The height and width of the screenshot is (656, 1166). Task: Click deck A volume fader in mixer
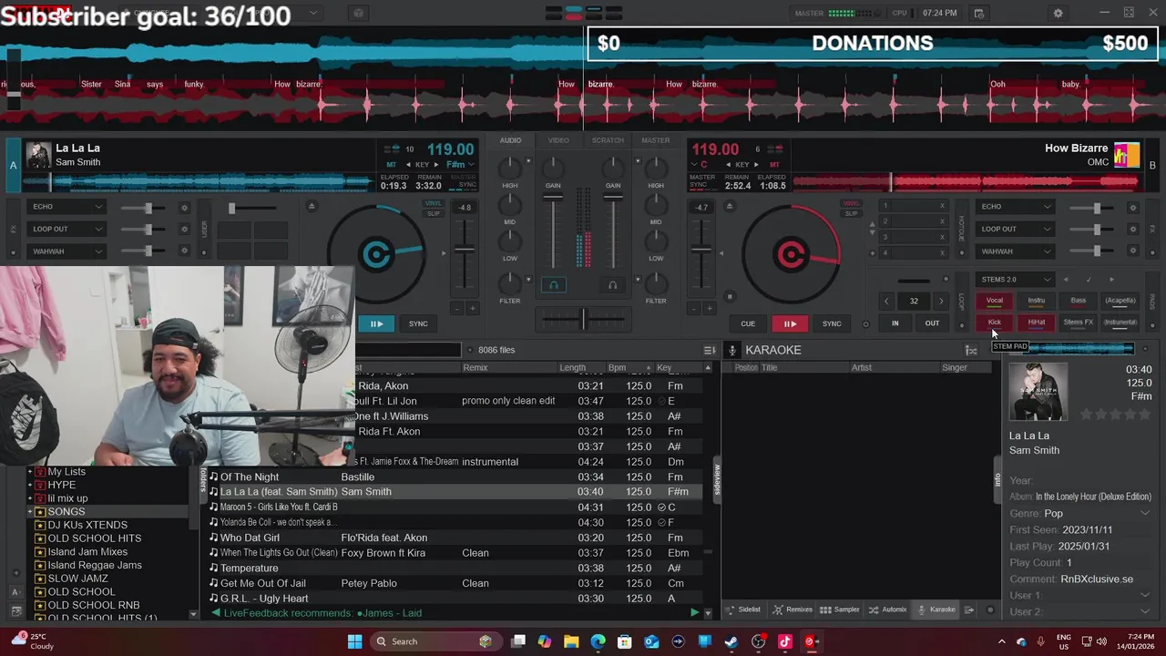[553, 197]
